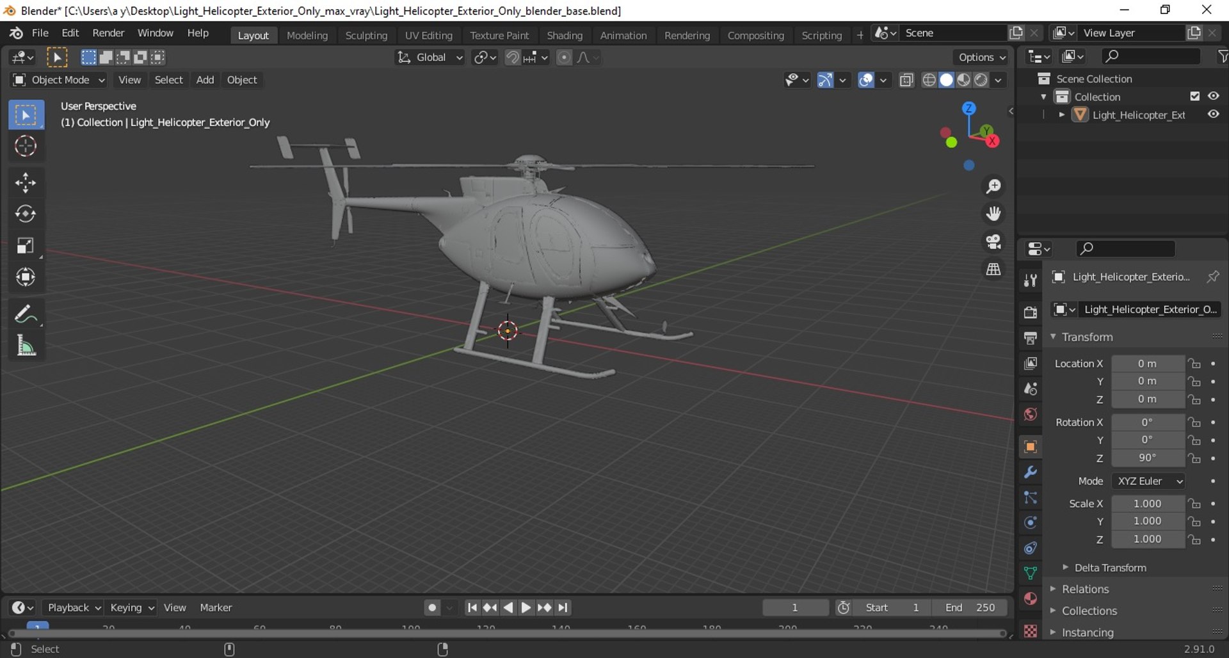The image size is (1229, 658).
Task: Open the viewport Options dropdown
Action: click(981, 58)
